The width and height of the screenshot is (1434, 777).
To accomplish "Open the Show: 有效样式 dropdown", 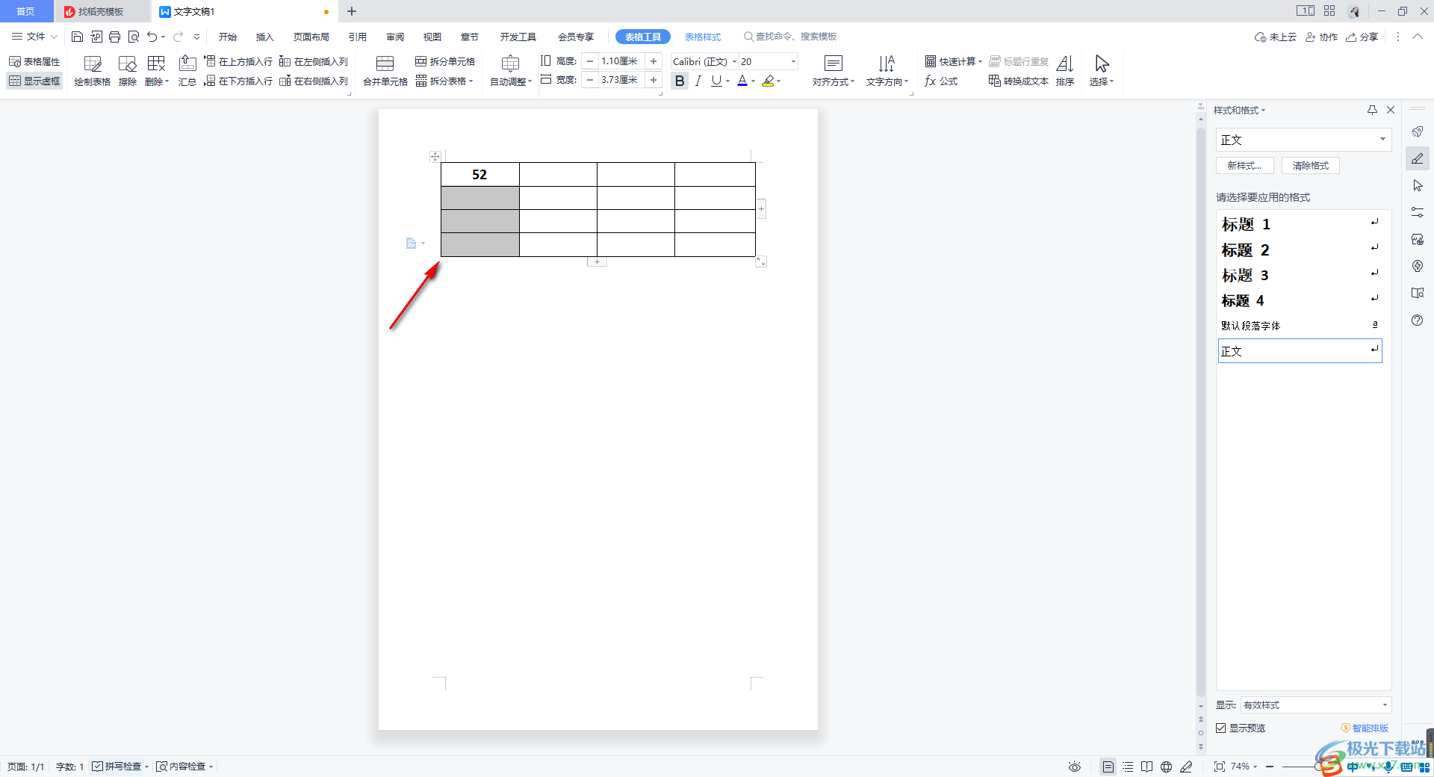I will (1315, 705).
